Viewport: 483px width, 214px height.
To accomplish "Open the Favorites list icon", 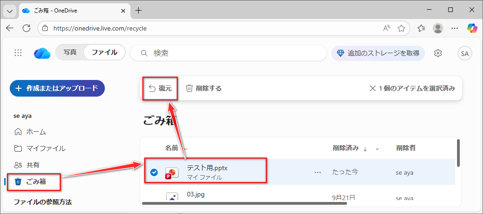I will pos(421,29).
